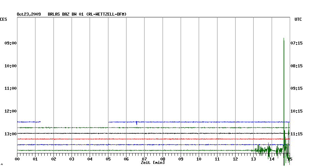The width and height of the screenshot is (317, 168).
Task: Click the date label Oct23,2009
Action: (29, 14)
